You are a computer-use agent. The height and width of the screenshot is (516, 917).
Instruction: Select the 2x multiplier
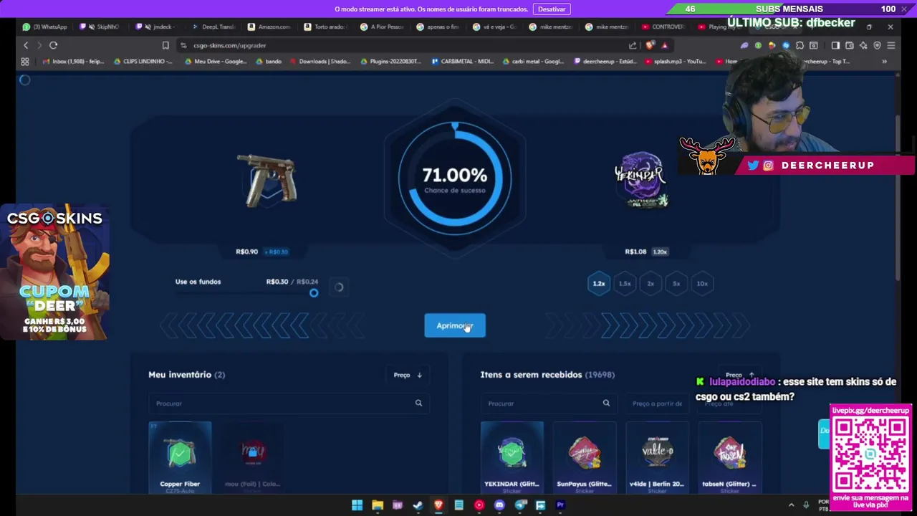click(650, 283)
